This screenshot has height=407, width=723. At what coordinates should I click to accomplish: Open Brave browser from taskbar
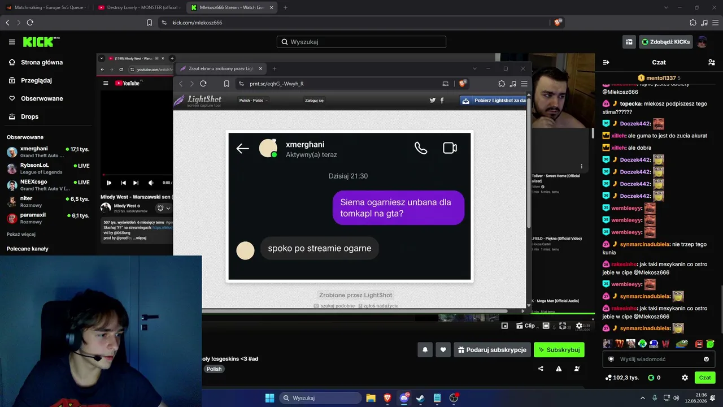coord(387,398)
